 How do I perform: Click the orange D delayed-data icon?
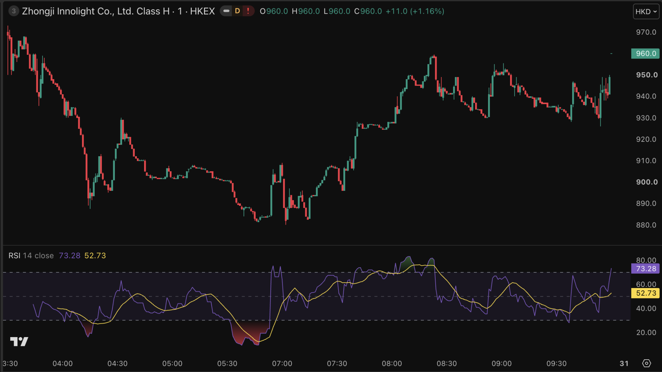pyautogui.click(x=237, y=11)
